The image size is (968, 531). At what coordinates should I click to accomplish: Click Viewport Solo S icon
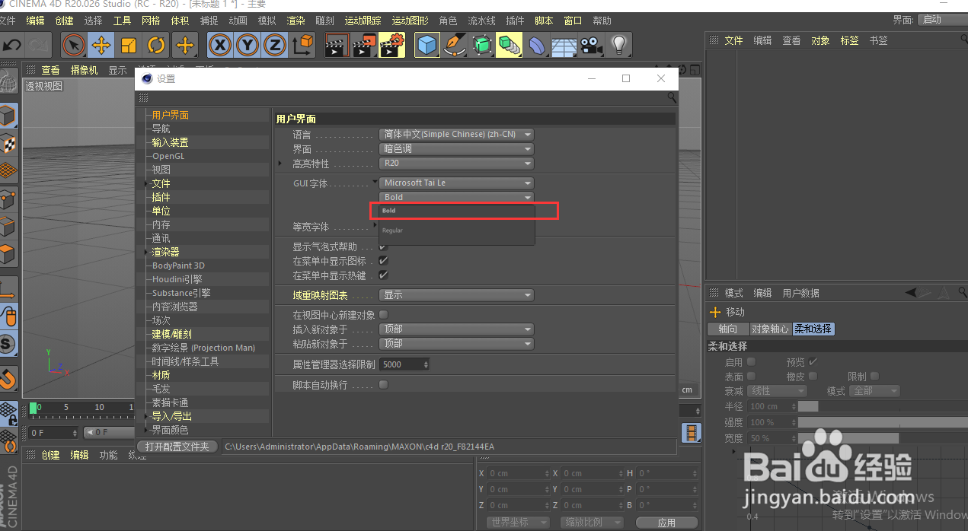point(8,343)
